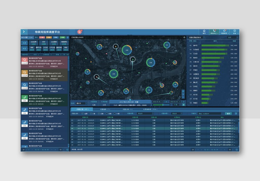
Task: Switch to the 处理满意度 (95%) tab
Action: 150,109
